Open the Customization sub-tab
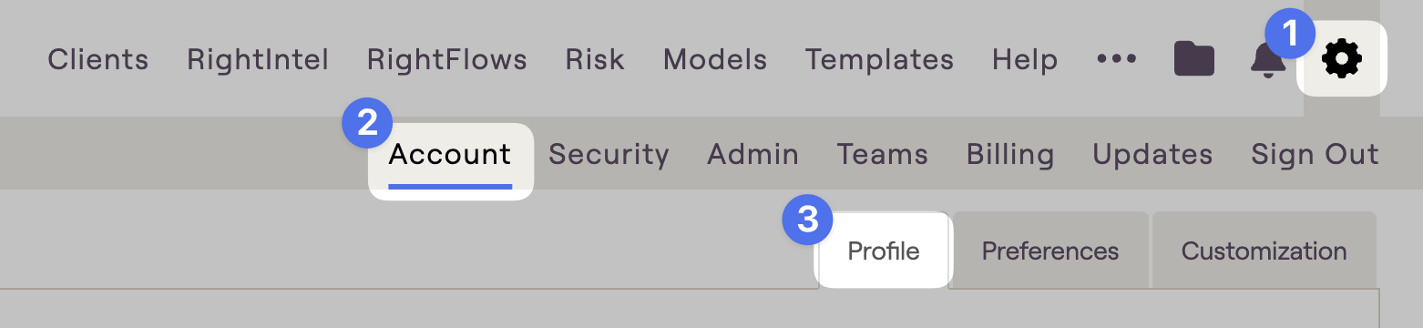The image size is (1423, 328). (x=1264, y=251)
